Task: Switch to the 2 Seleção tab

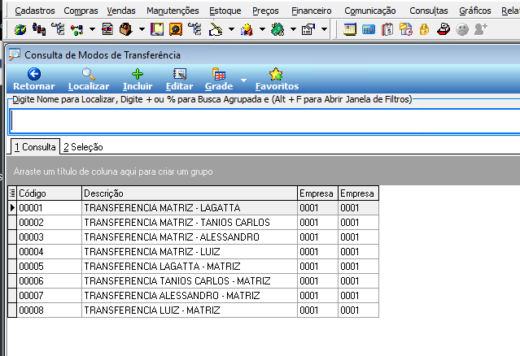Action: coord(83,146)
